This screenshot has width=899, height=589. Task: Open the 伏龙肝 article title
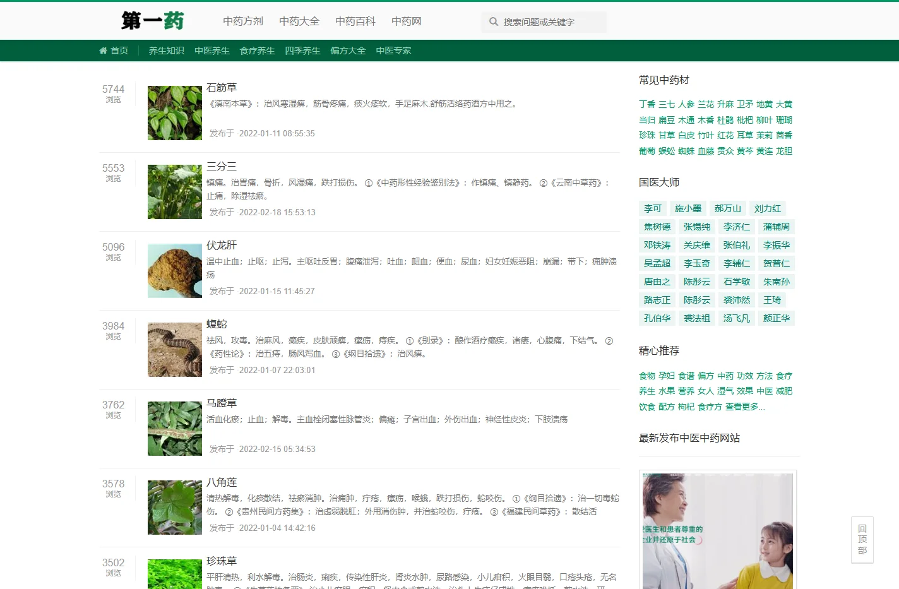pyautogui.click(x=222, y=246)
